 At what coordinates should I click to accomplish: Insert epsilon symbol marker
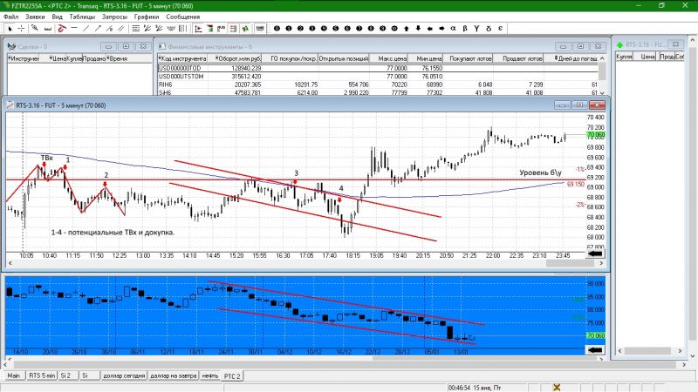(500, 29)
